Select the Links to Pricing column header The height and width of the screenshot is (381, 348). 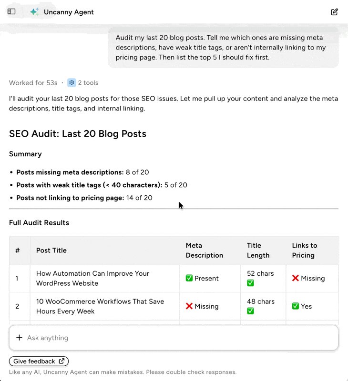(305, 251)
